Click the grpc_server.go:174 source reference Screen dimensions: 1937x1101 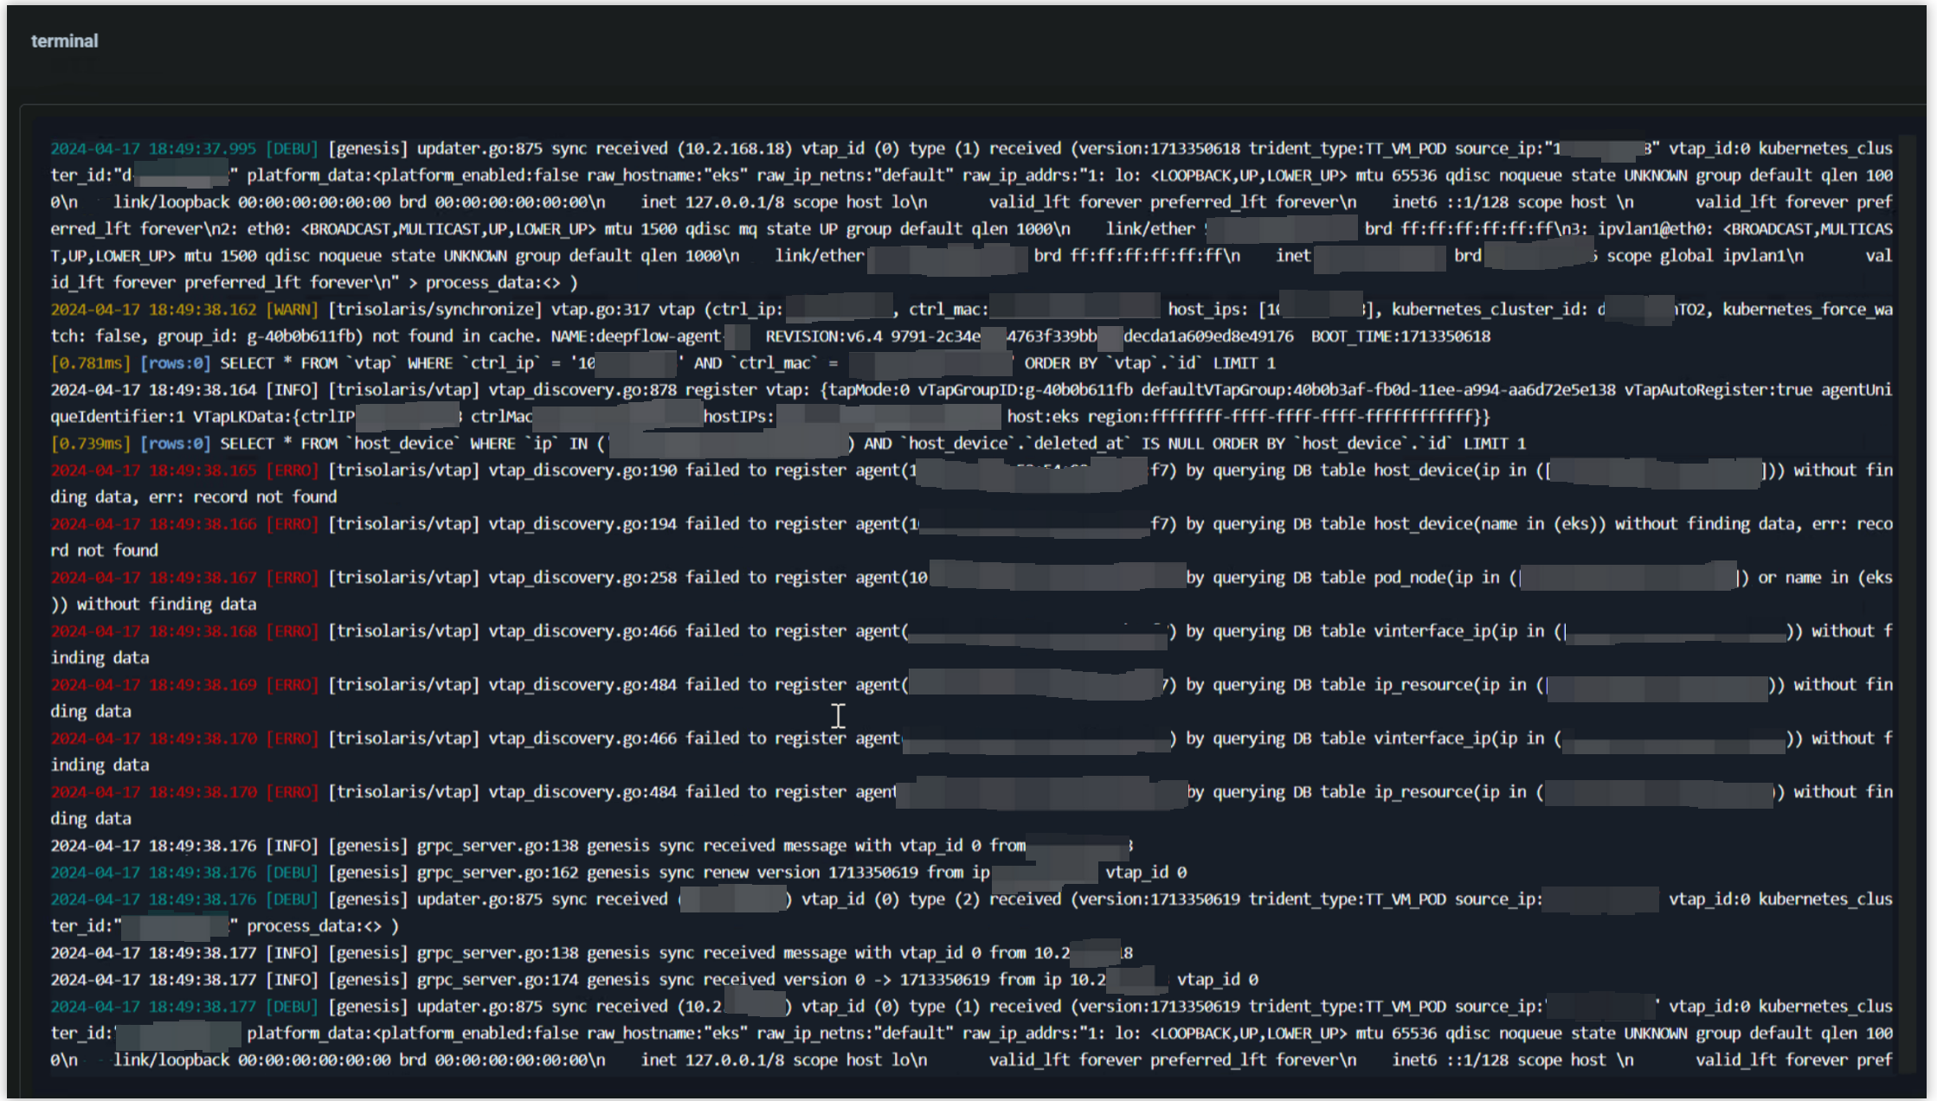[x=497, y=980]
